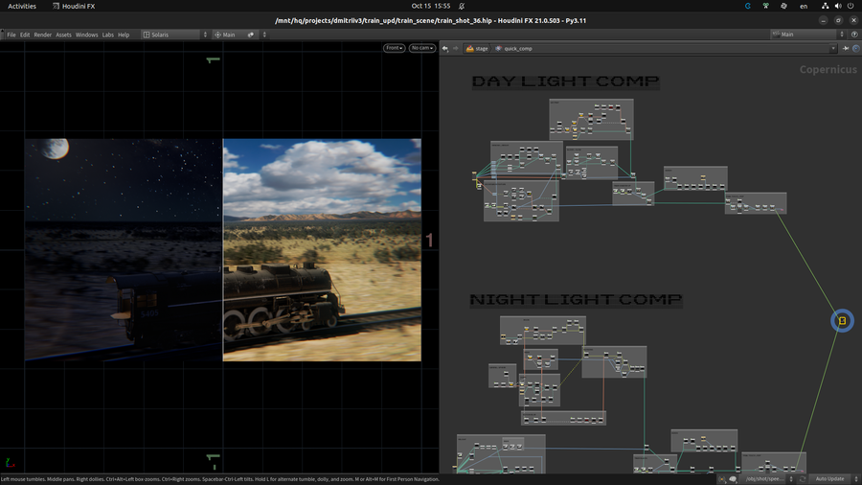Click Activities in the top bar
Screen dimensions: 862x485
pos(22,6)
